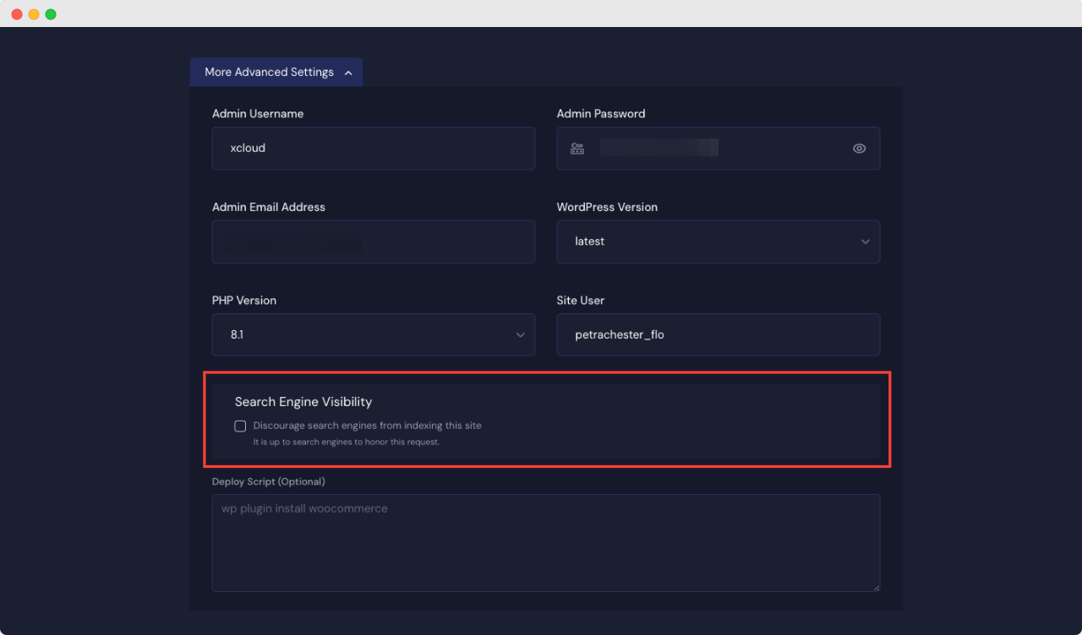Collapse the More Advanced Settings section
Image resolution: width=1082 pixels, height=635 pixels.
[276, 73]
